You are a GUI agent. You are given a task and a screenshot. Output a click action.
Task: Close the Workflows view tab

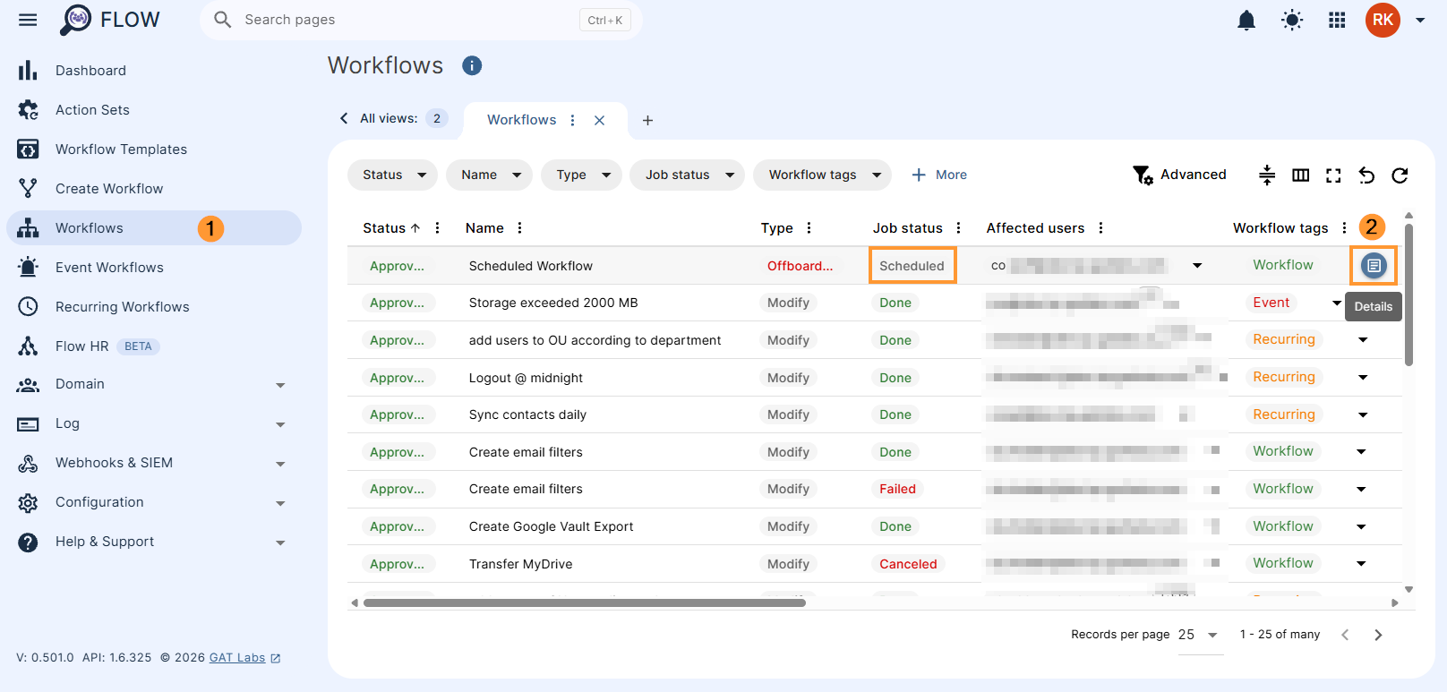(x=600, y=120)
